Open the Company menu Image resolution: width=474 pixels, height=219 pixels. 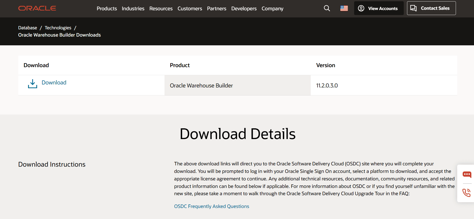pos(272,9)
